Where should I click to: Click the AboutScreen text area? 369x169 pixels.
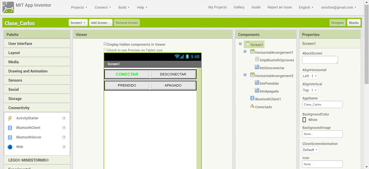320,60
